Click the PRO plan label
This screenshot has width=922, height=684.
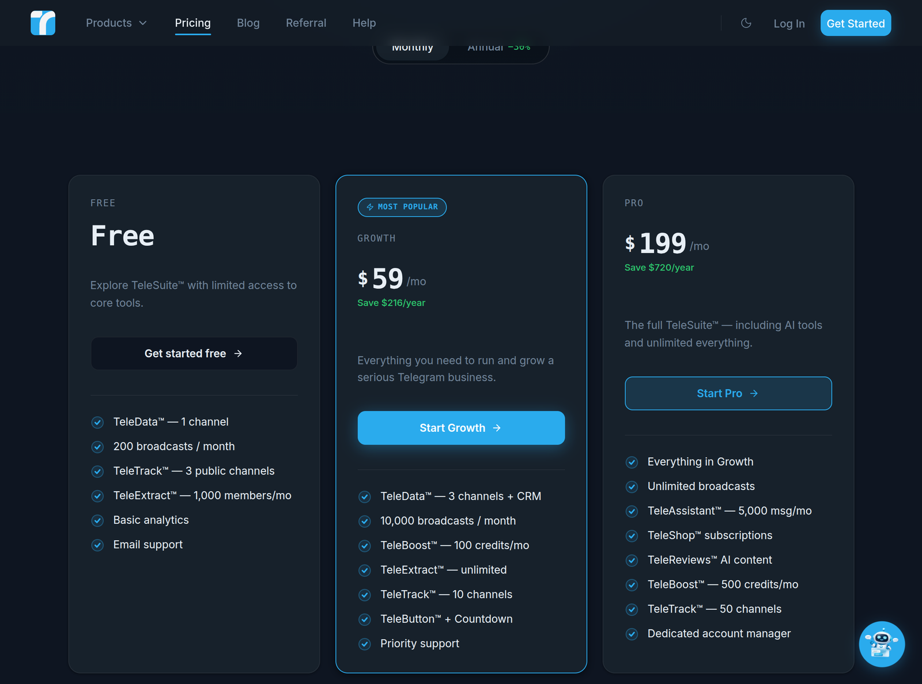pyautogui.click(x=634, y=203)
